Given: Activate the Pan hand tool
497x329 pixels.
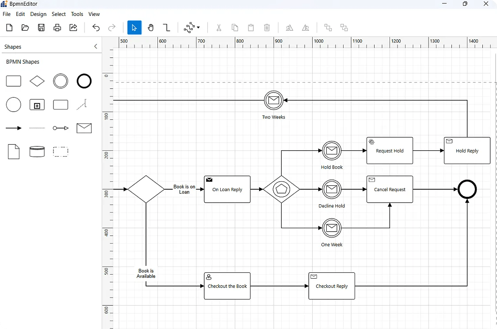Looking at the screenshot, I should 151,27.
